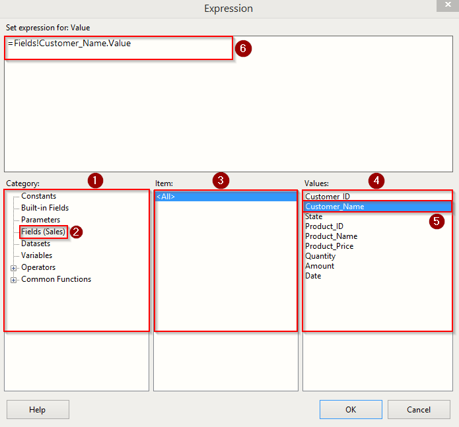
Task: Select Customer_Name in Values list
Action: tap(378, 207)
